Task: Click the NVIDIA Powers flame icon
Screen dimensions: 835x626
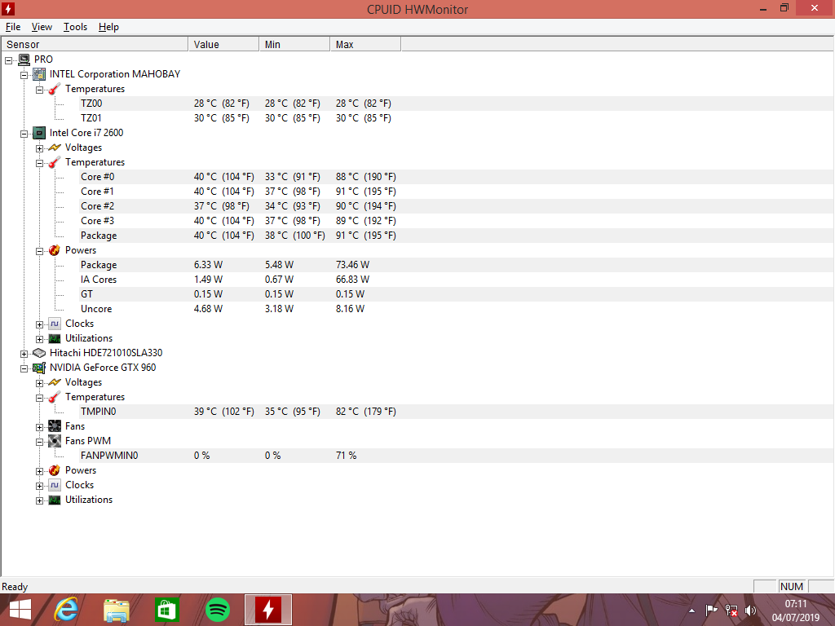Action: click(x=55, y=470)
